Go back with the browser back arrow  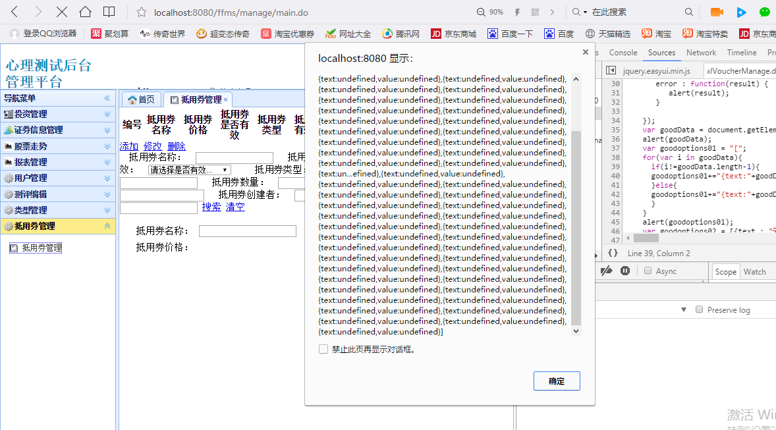click(14, 12)
